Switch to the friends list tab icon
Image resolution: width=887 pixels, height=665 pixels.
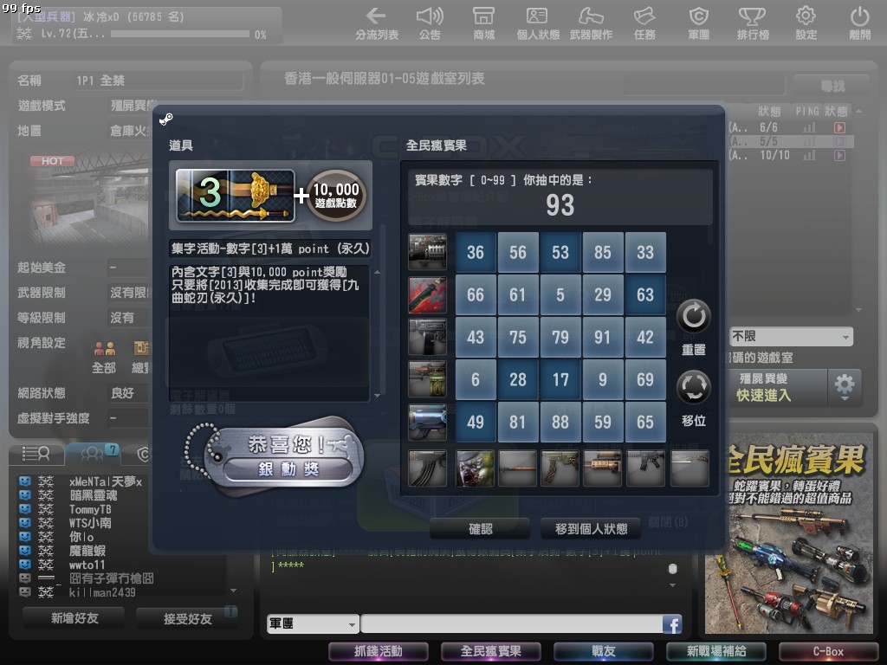click(x=36, y=453)
